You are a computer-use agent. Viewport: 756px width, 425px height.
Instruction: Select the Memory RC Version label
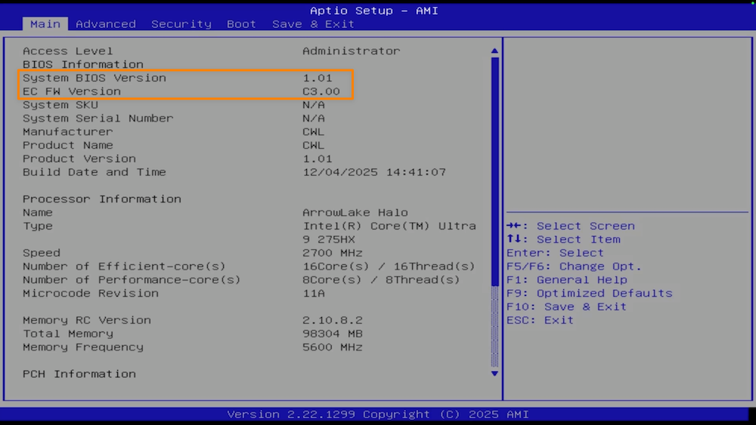point(87,321)
